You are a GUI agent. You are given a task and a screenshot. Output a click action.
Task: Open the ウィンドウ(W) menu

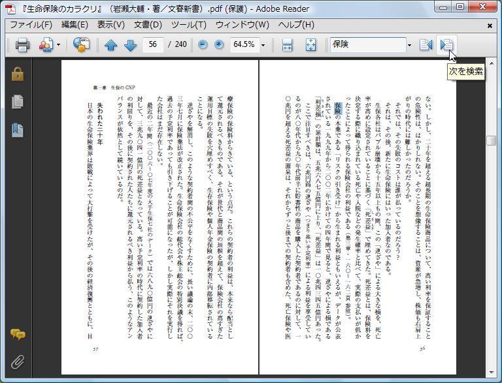tap(242, 25)
